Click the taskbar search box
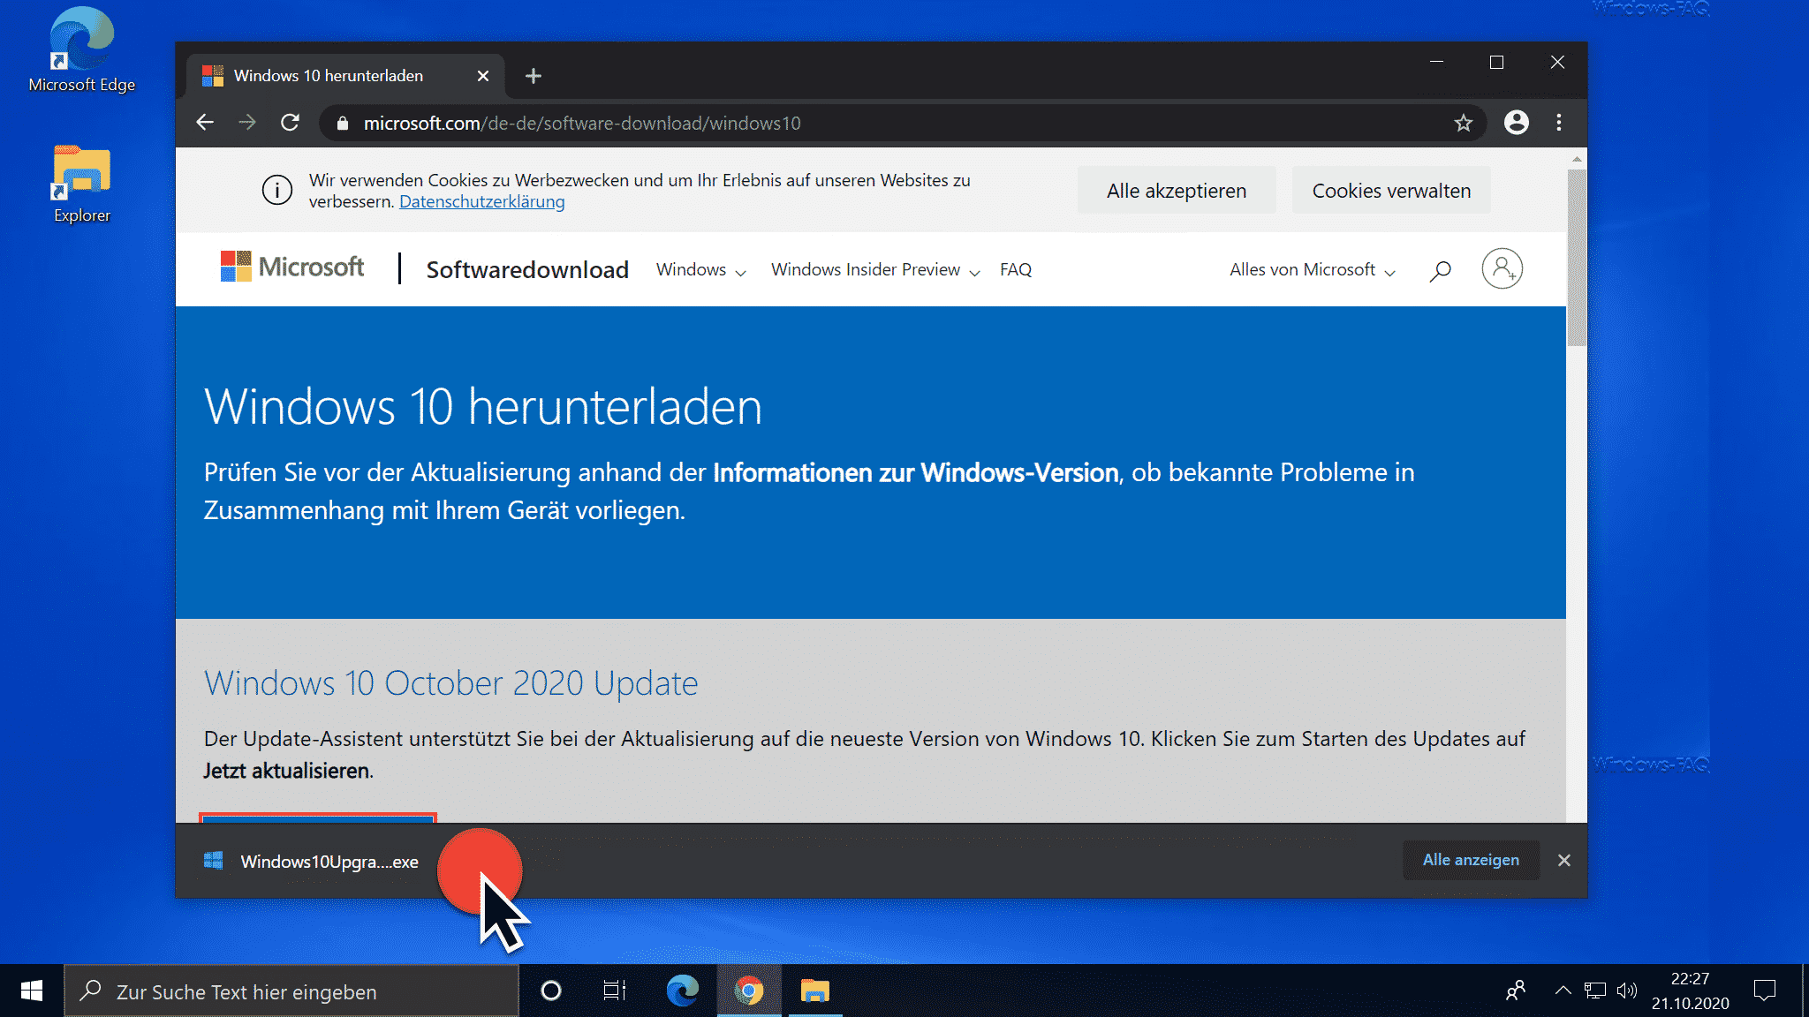1809x1017 pixels. coord(291,991)
